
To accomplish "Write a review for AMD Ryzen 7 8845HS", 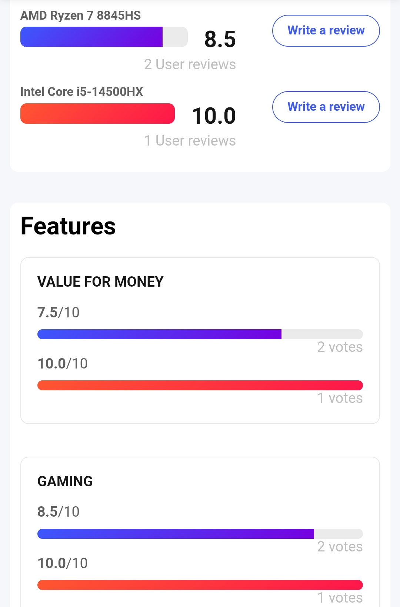I will pos(326,31).
